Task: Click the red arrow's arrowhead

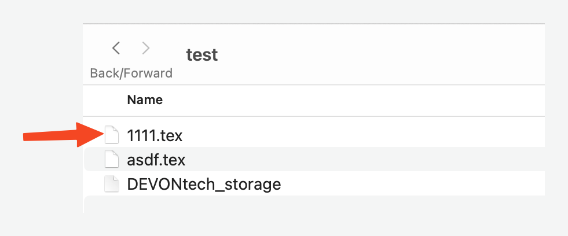Action: point(93,135)
